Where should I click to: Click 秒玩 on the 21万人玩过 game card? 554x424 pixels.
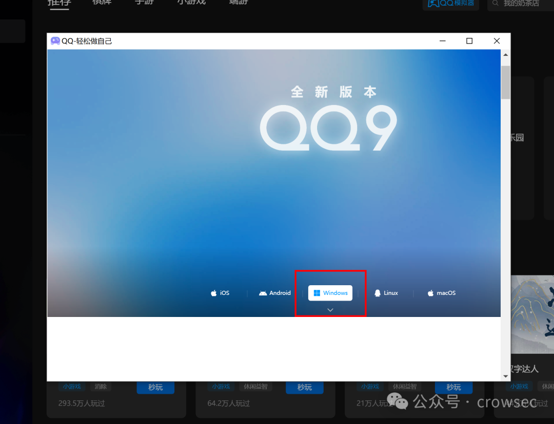click(453, 387)
